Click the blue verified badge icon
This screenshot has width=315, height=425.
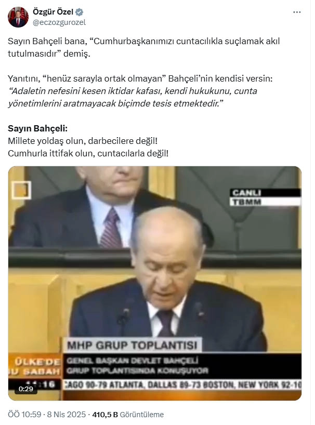tap(79, 12)
